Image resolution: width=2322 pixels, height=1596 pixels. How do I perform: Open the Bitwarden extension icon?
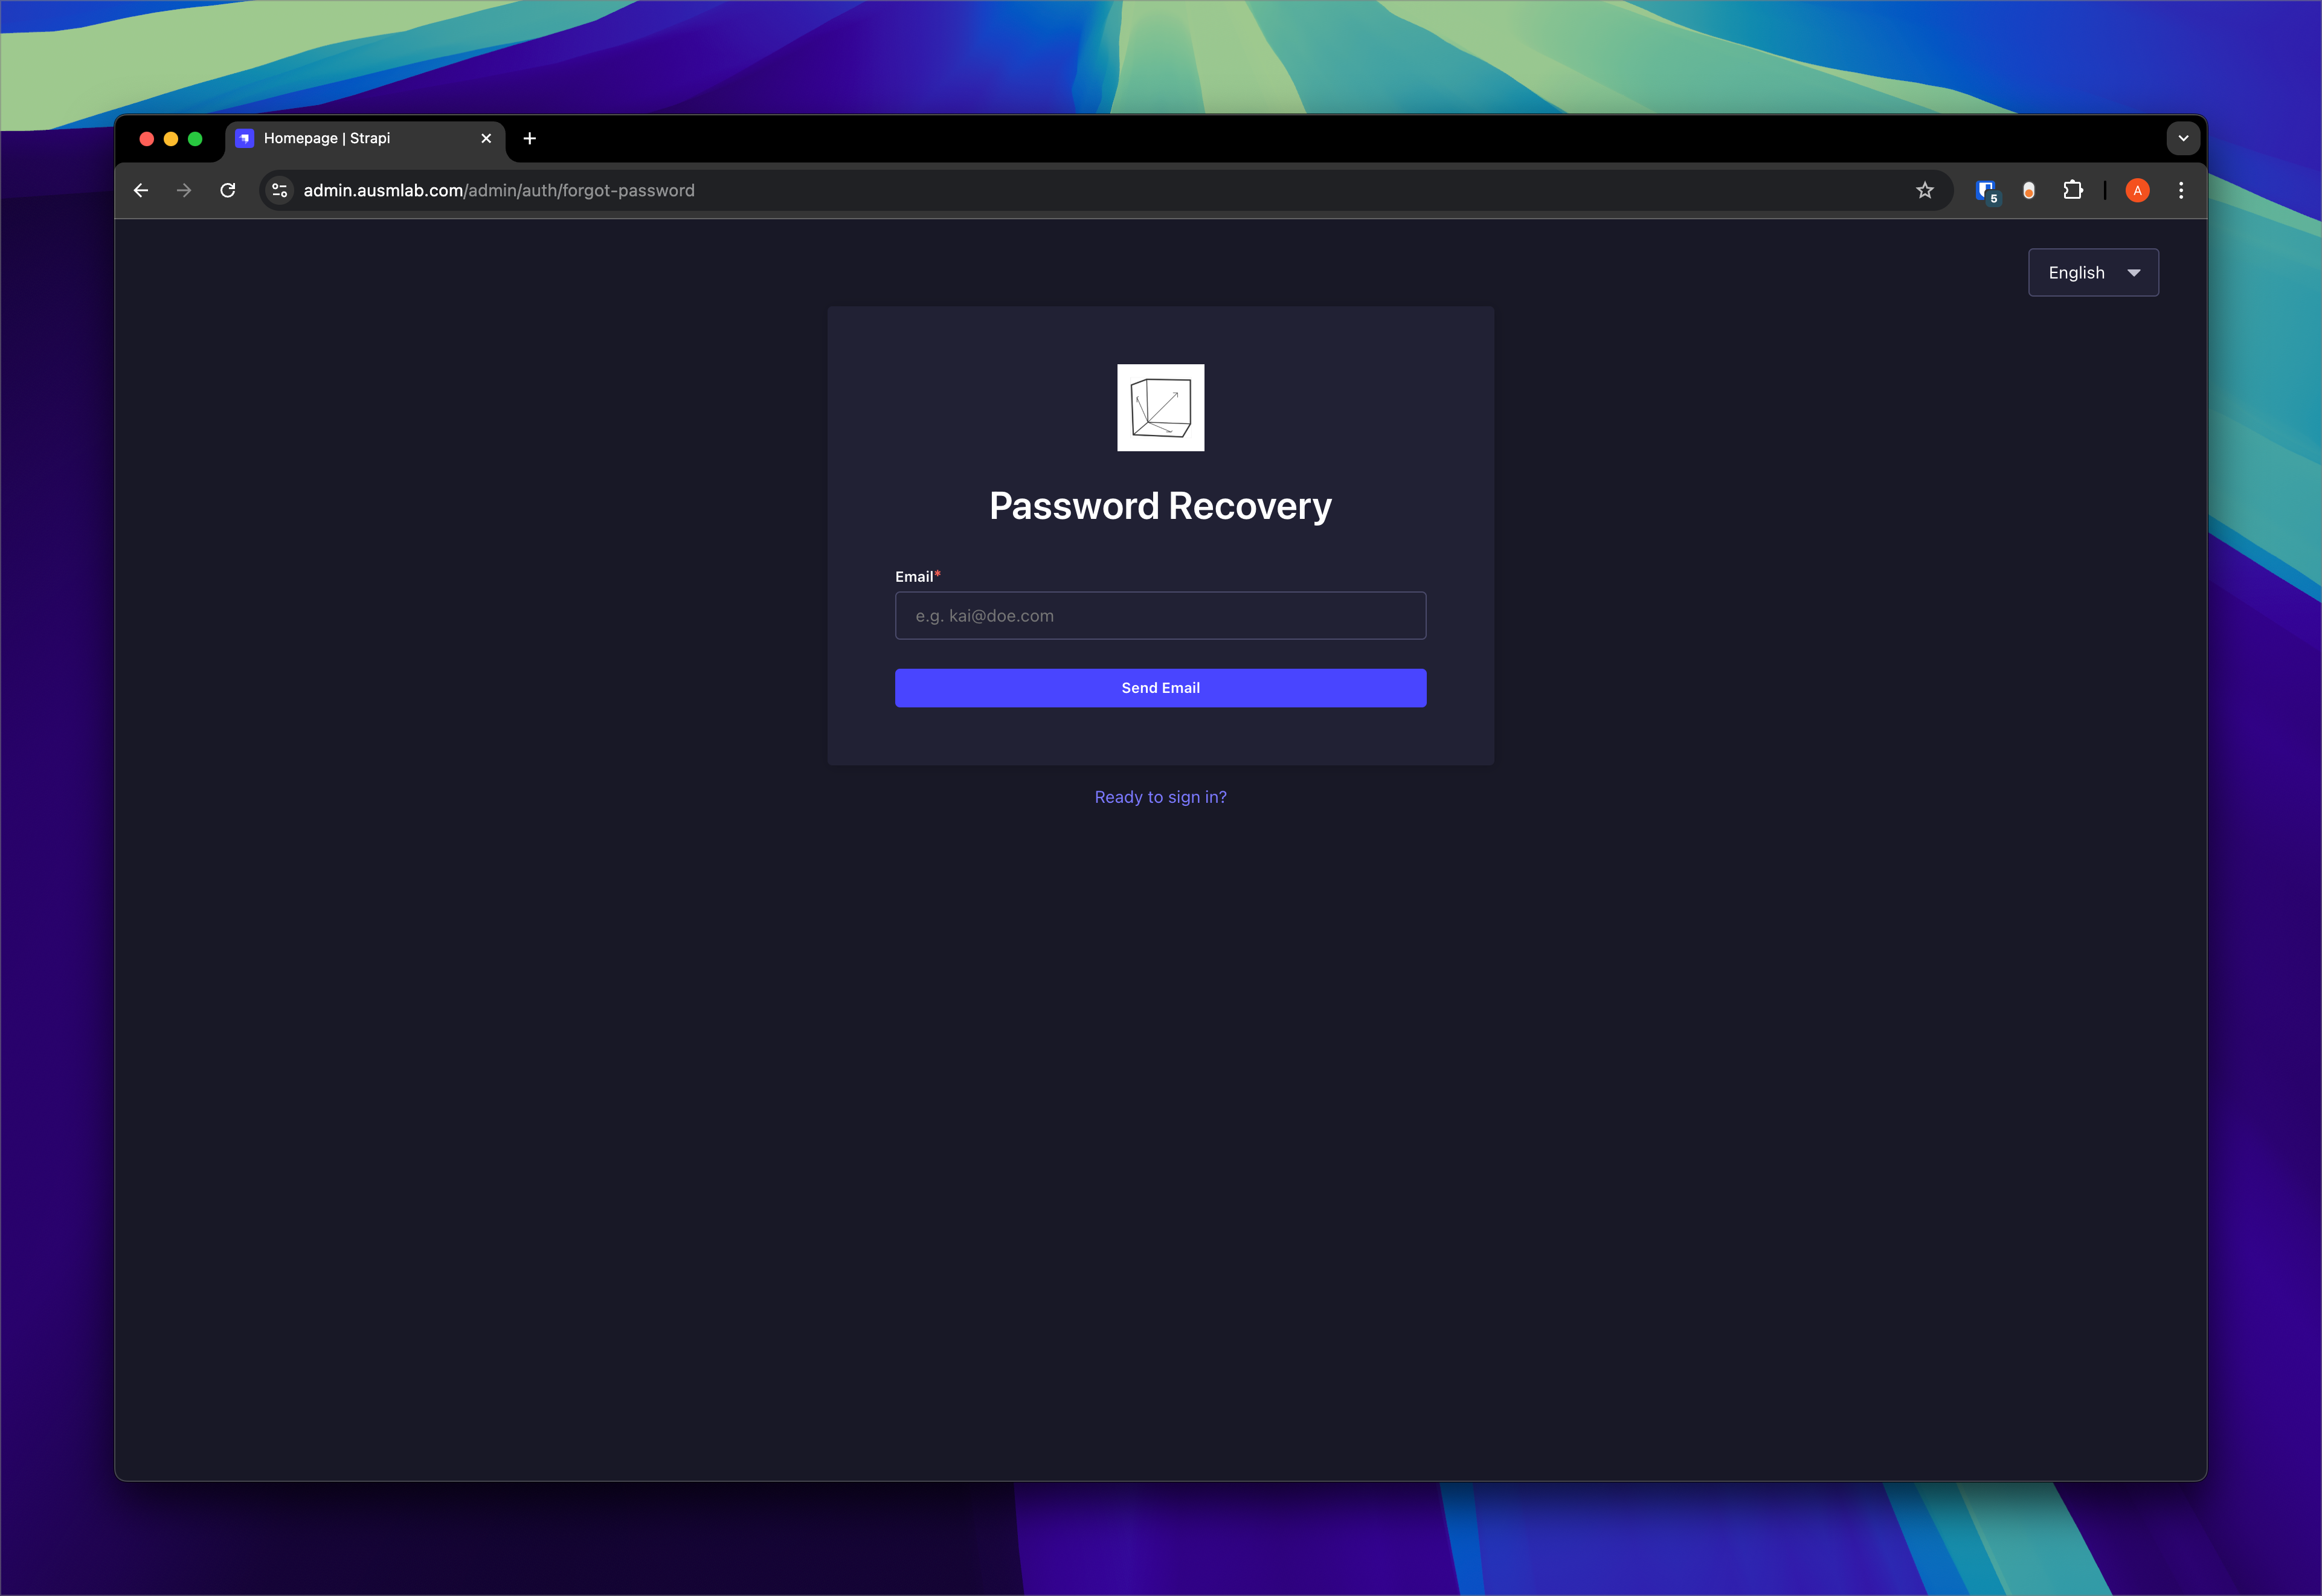pos(1985,190)
